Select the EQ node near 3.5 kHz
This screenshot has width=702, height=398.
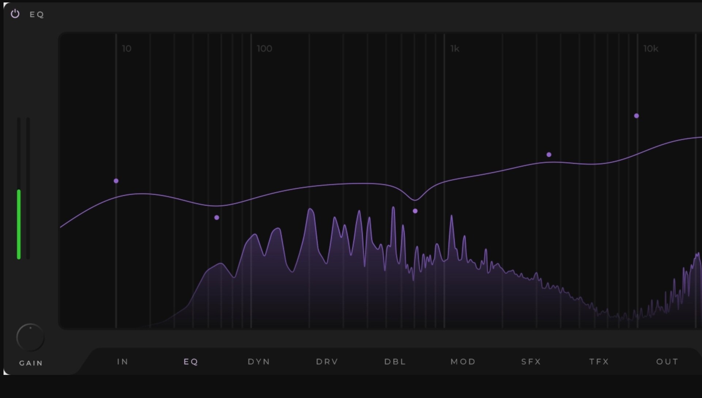pos(549,155)
